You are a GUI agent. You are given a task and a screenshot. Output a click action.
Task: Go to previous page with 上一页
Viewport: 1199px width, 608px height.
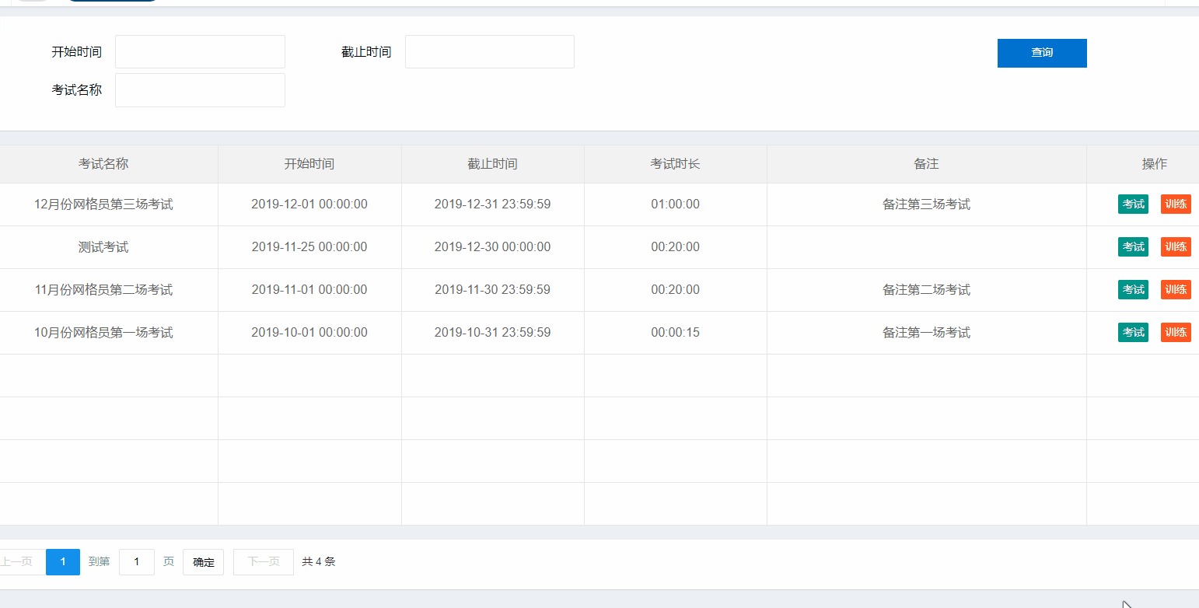pyautogui.click(x=19, y=562)
